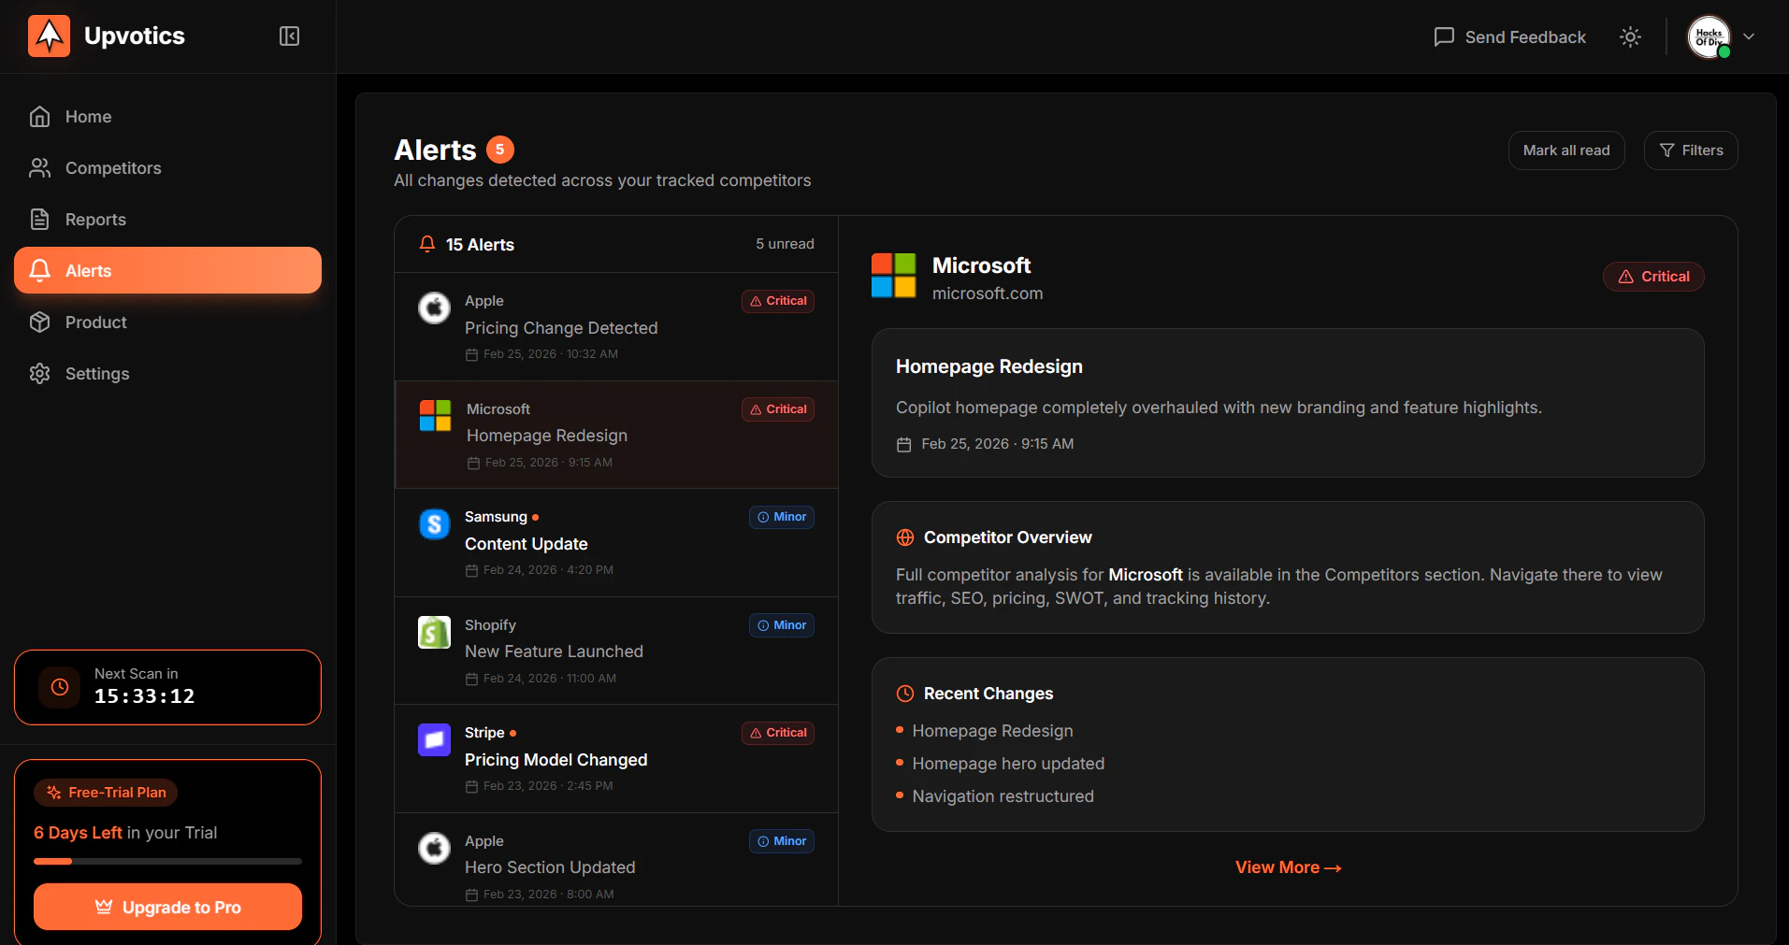Click the Reports document icon
Image resolution: width=1789 pixels, height=945 pixels.
tap(39, 219)
